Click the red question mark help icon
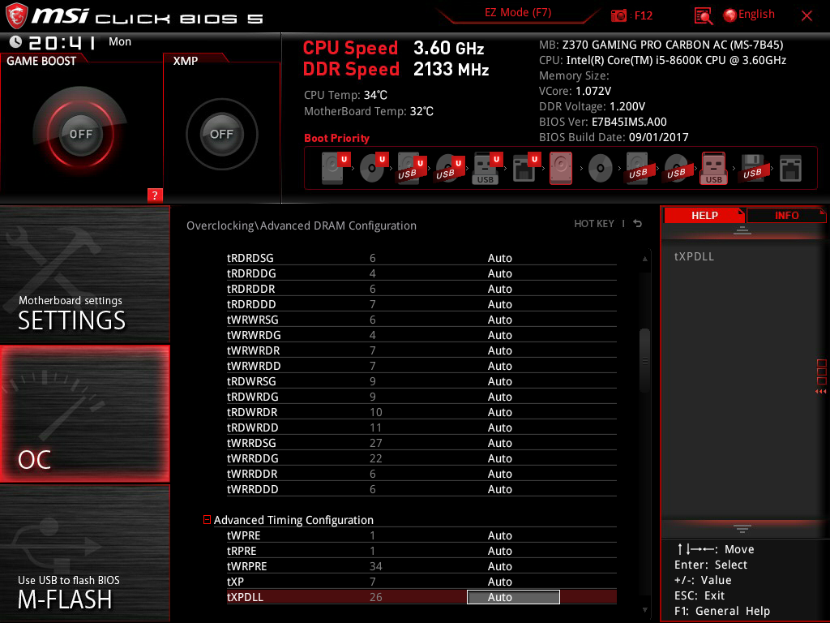Image resolution: width=830 pixels, height=623 pixels. click(x=155, y=195)
